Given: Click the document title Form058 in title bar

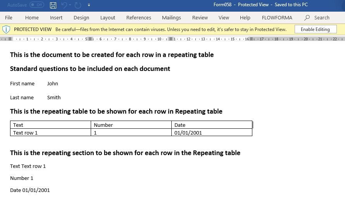Looking at the screenshot, I should coord(223,5).
